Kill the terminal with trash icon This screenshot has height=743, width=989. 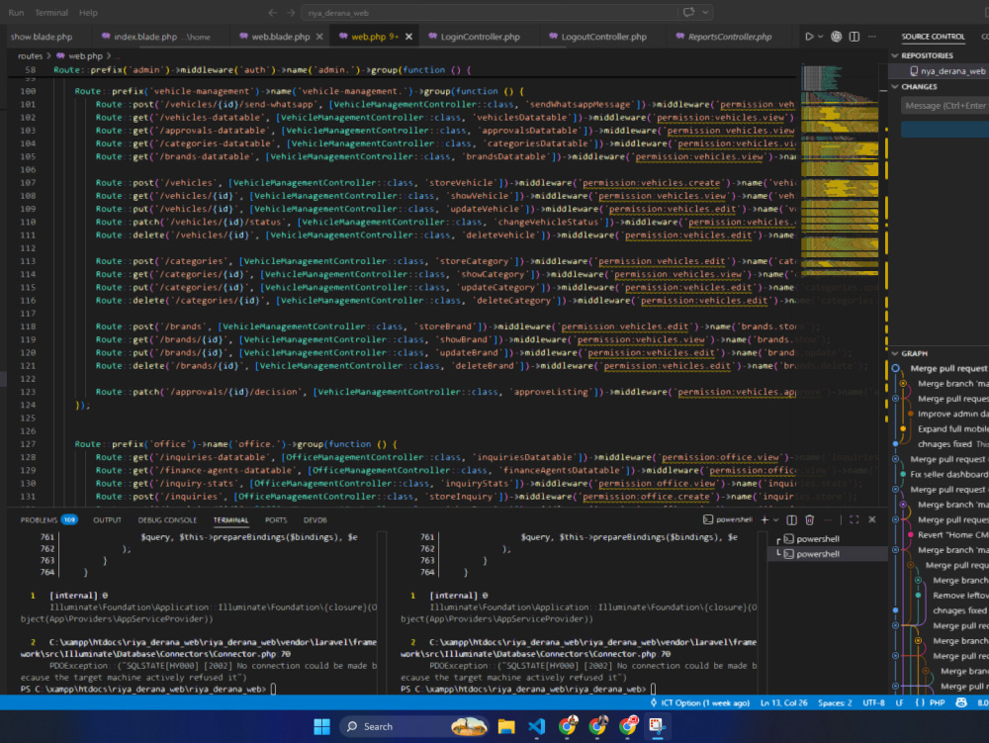(810, 519)
